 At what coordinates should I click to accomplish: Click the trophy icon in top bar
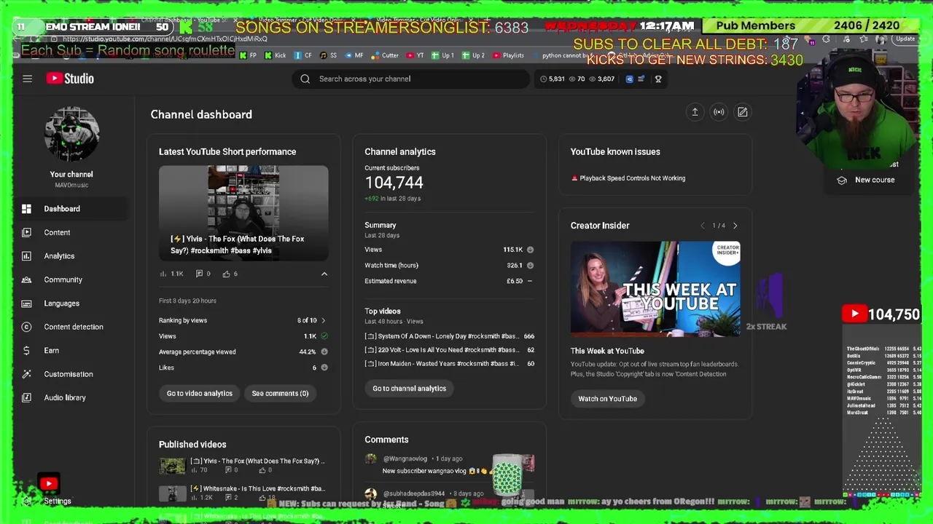click(658, 79)
